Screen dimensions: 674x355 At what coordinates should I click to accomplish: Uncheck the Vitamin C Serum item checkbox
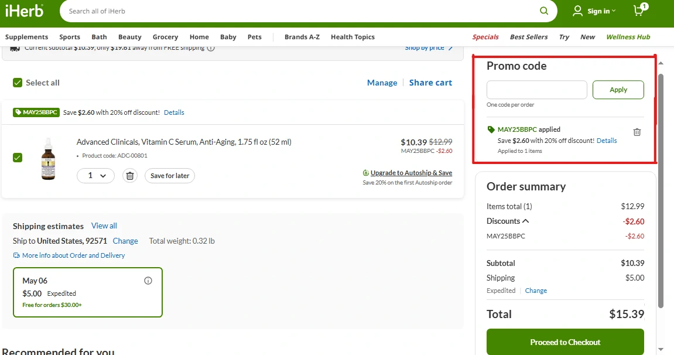[x=18, y=158]
